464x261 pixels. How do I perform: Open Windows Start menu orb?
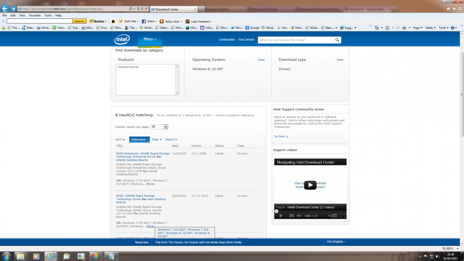pos(6,256)
